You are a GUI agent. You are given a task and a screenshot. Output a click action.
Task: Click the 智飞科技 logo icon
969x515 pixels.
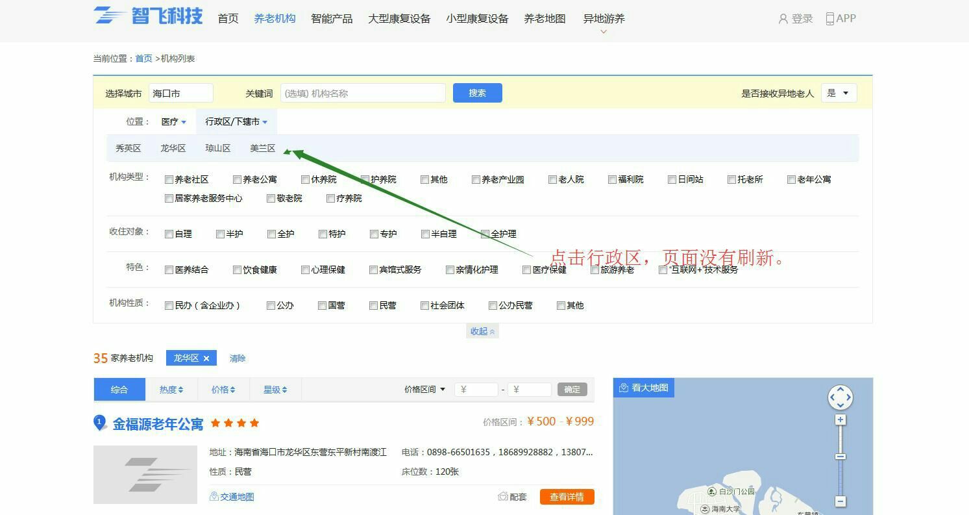[x=110, y=16]
